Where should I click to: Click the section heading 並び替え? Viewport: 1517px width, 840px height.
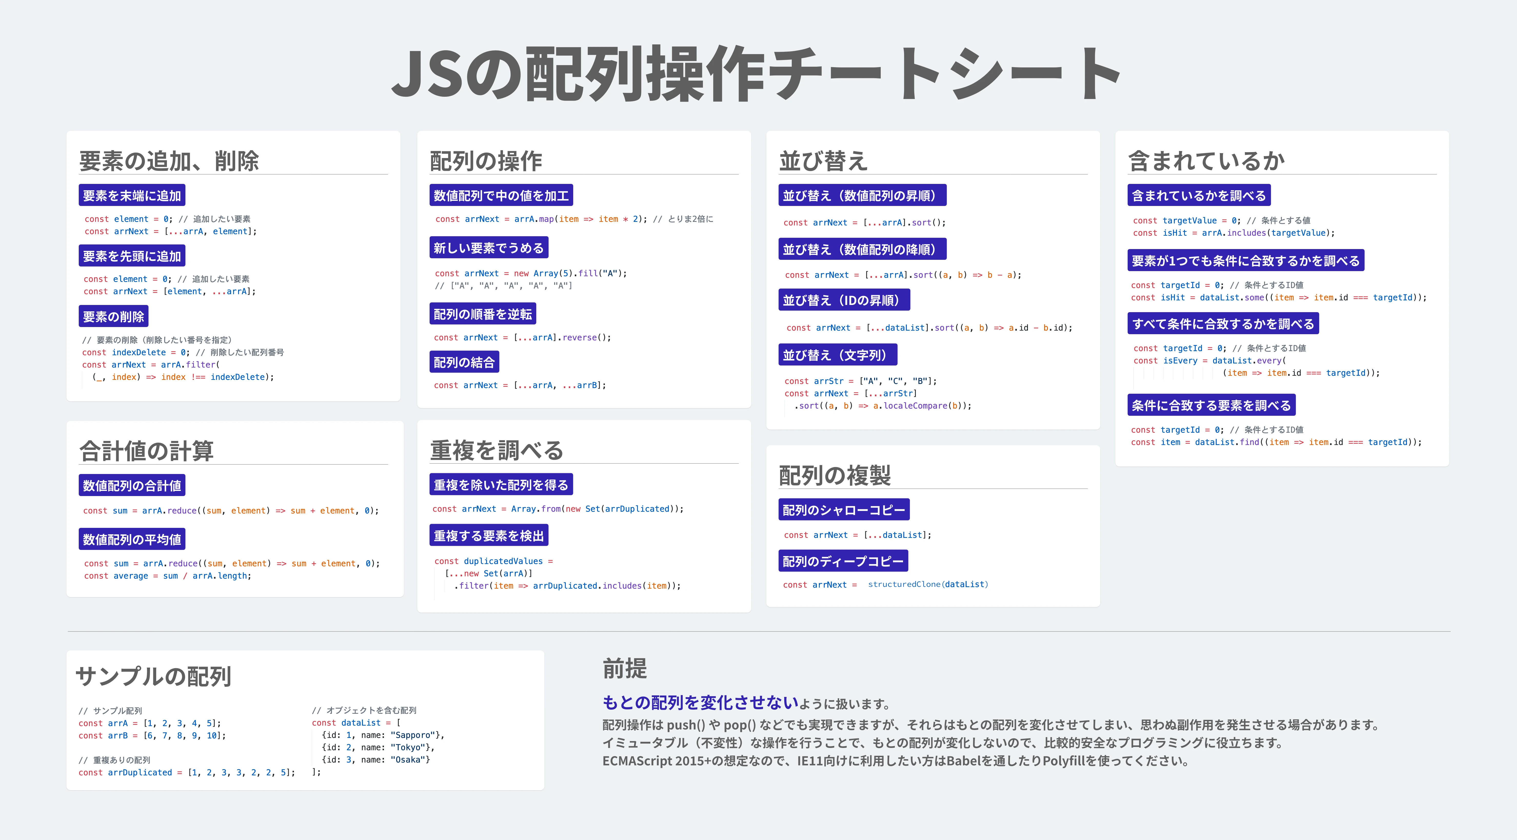[x=823, y=161]
